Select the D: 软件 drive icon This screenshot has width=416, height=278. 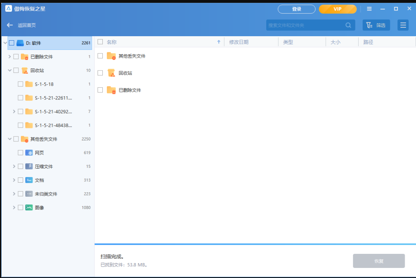pos(20,43)
